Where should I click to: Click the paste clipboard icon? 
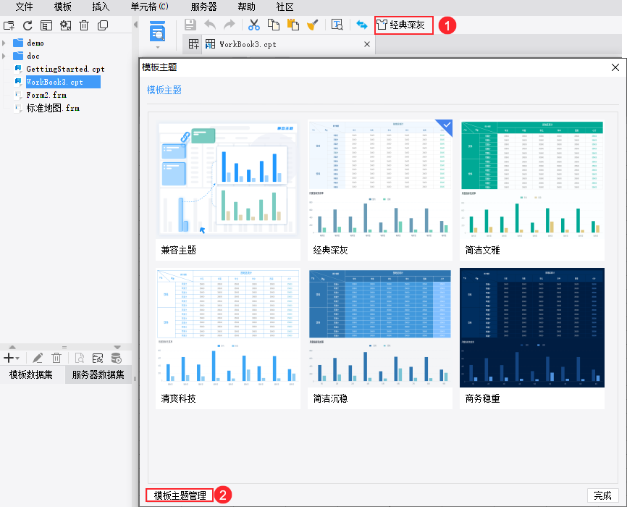click(293, 25)
